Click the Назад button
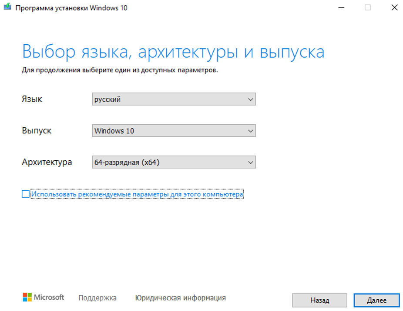 click(320, 300)
